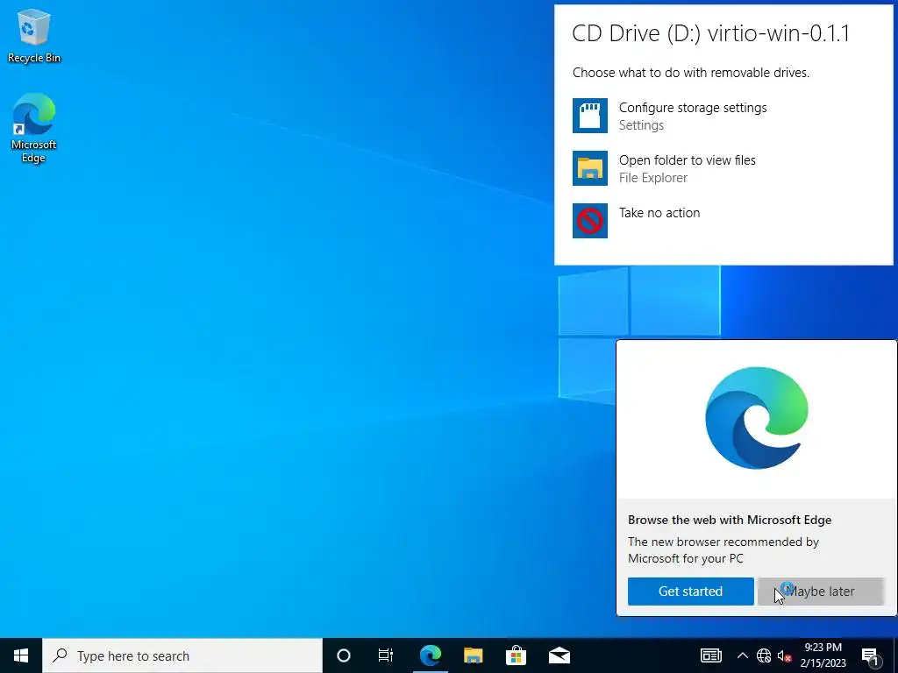Click the large Edge logo in popup
Viewport: 898px width, 673px height.
[757, 418]
